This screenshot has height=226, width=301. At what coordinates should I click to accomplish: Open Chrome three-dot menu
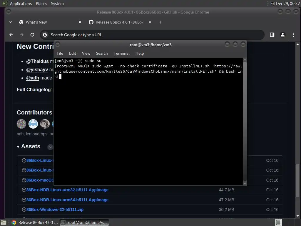click(x=293, y=35)
